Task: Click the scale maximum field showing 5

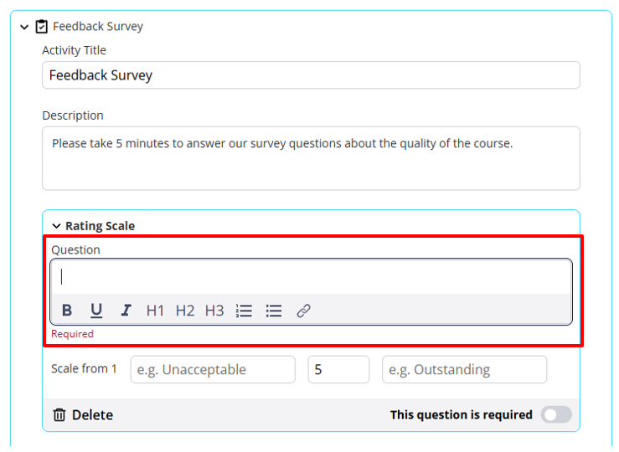Action: (x=338, y=369)
